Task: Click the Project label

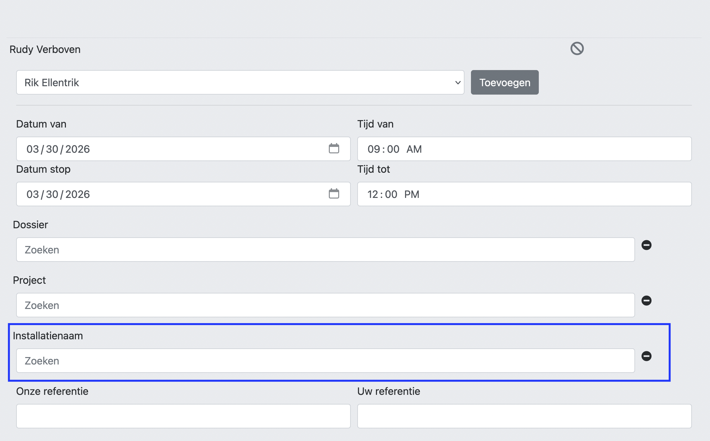Action: point(29,280)
